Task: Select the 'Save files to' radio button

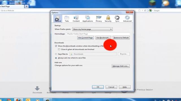Action: click(56, 54)
